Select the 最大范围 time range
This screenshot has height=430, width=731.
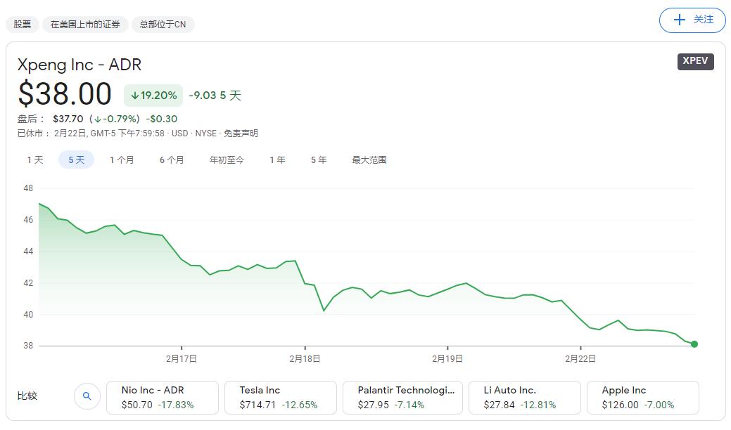click(x=367, y=159)
